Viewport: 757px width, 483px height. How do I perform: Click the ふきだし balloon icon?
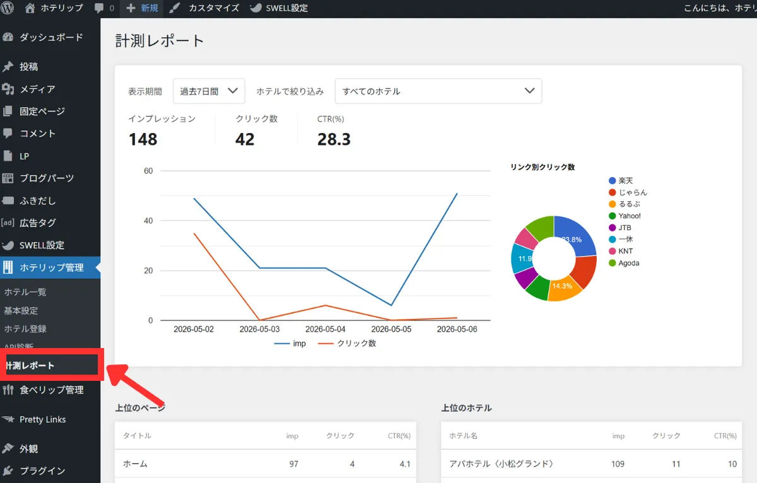(x=8, y=201)
